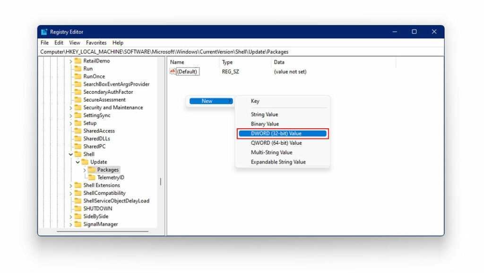Click the RunOnce folder icon
Image resolution: width=484 pixels, height=273 pixels.
[x=78, y=76]
